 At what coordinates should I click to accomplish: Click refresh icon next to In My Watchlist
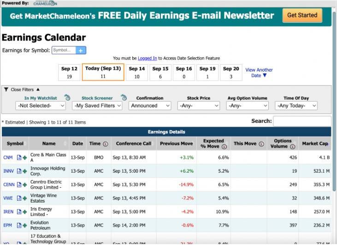click(x=67, y=97)
